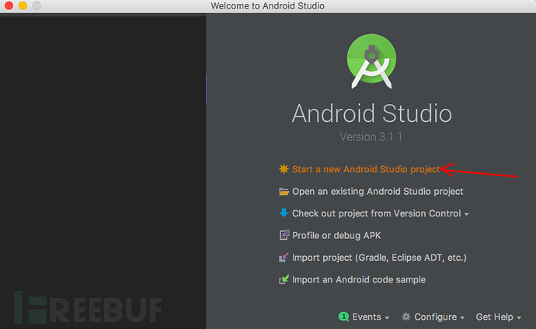
Task: Click the orange starburst new project icon
Action: pyautogui.click(x=284, y=169)
